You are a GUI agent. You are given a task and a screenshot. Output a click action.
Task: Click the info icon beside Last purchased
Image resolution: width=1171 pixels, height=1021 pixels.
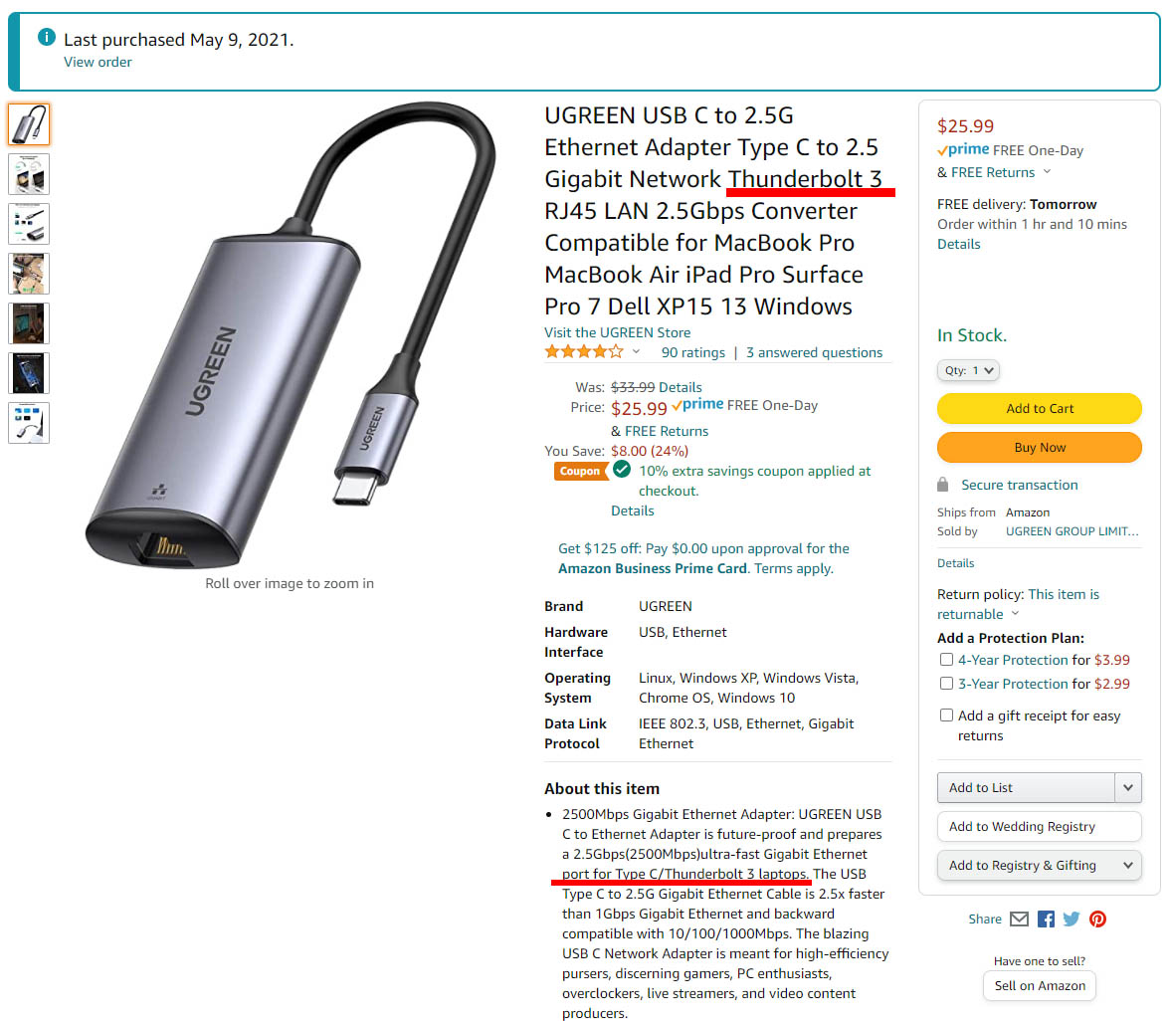[x=47, y=37]
